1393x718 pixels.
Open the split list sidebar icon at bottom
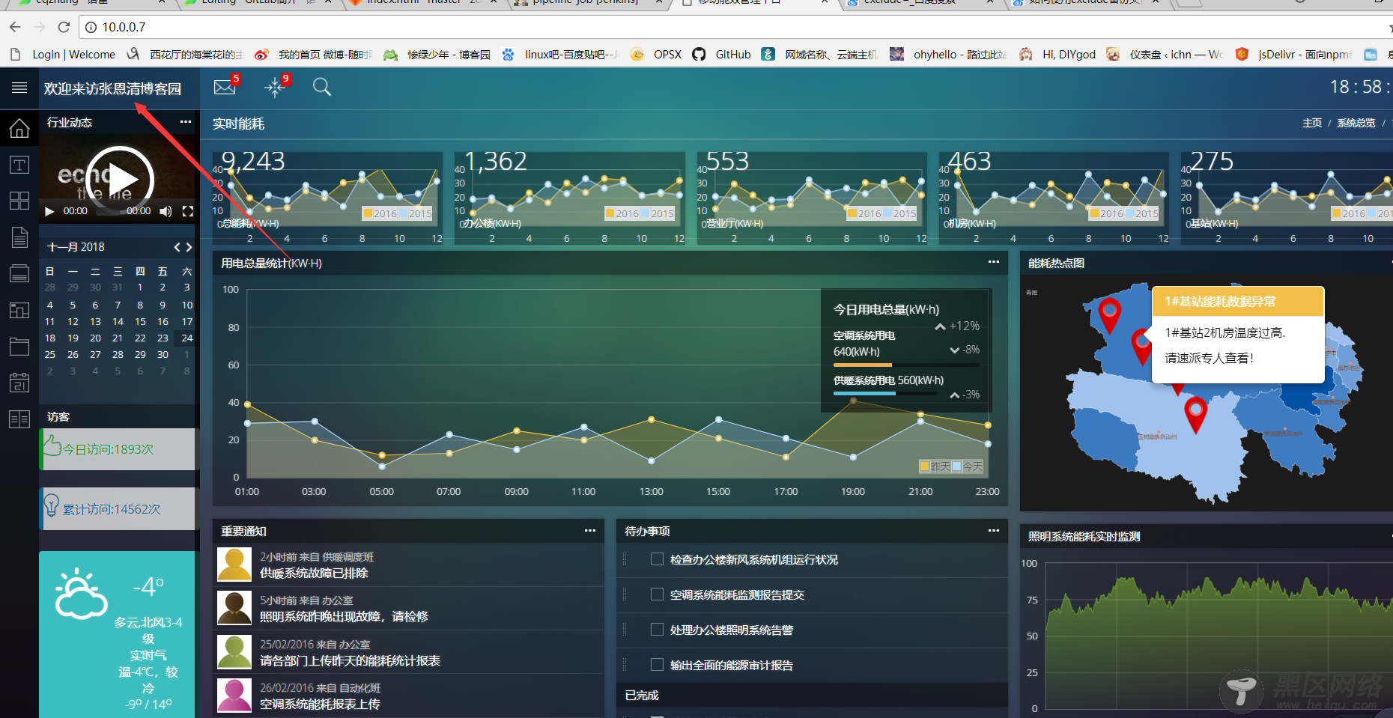pos(19,419)
